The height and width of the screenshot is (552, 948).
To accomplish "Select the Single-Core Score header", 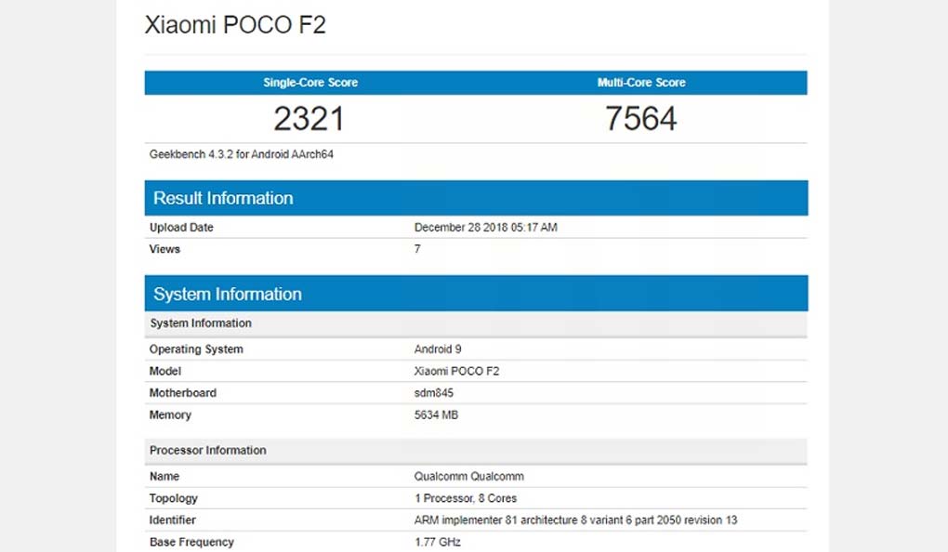I will pos(310,83).
